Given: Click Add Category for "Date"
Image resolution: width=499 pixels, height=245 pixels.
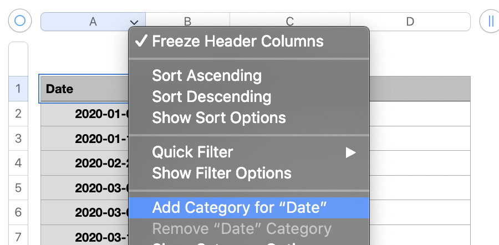Looking at the screenshot, I should click(240, 208).
